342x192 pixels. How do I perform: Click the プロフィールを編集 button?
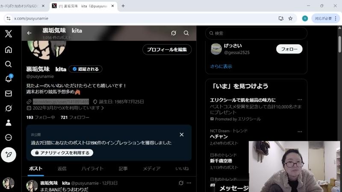point(167,49)
